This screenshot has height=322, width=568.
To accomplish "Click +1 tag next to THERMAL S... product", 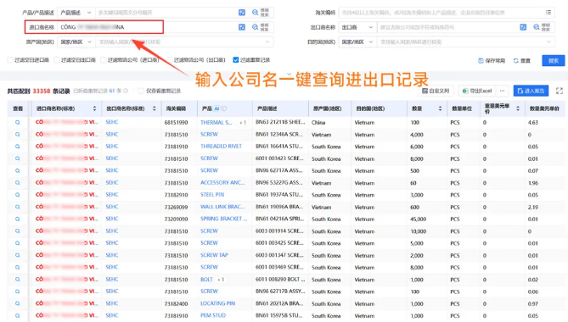I will [243, 123].
